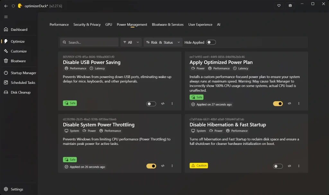Click ID c7a97dde-6631-48bf-a0a8-590d447a81ab
This screenshot has height=195, width=329.
click(217, 119)
